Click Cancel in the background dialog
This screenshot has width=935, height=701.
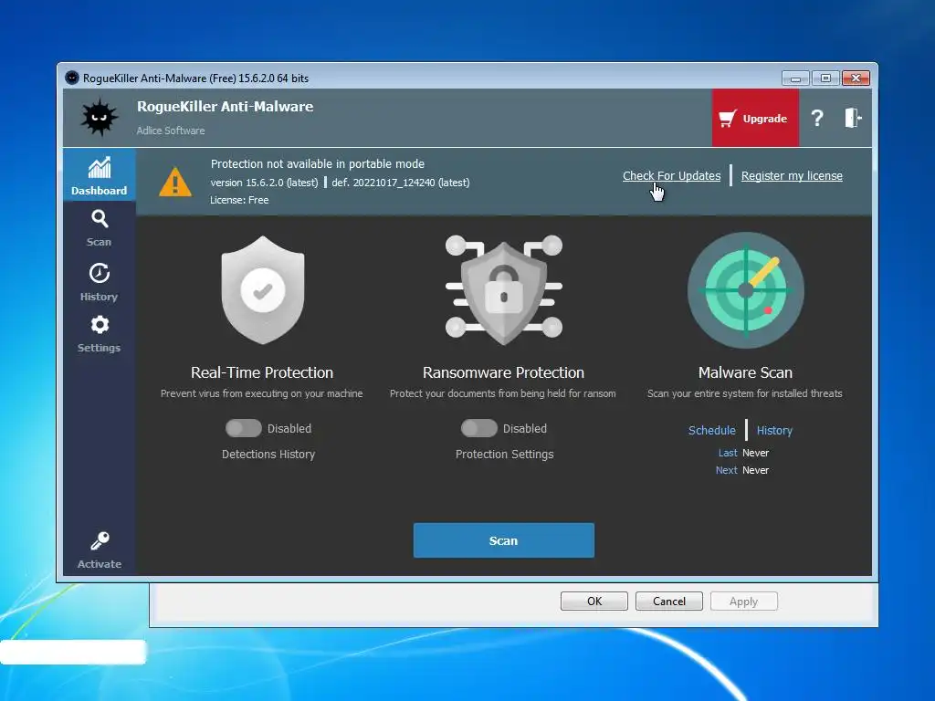669,601
